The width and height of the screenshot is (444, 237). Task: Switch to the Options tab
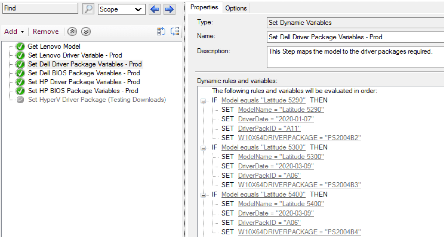236,8
